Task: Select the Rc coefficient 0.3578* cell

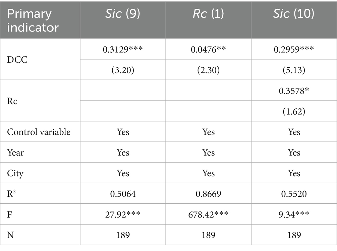Action: click(294, 90)
